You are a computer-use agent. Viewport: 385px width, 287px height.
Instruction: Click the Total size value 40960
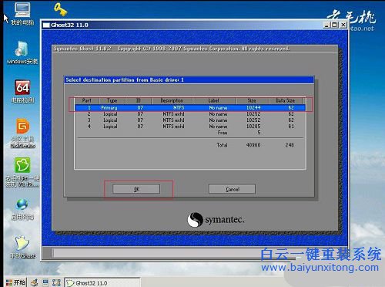253,145
